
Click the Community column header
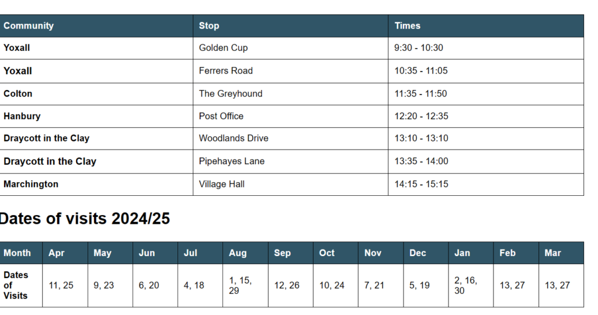pyautogui.click(x=96, y=26)
